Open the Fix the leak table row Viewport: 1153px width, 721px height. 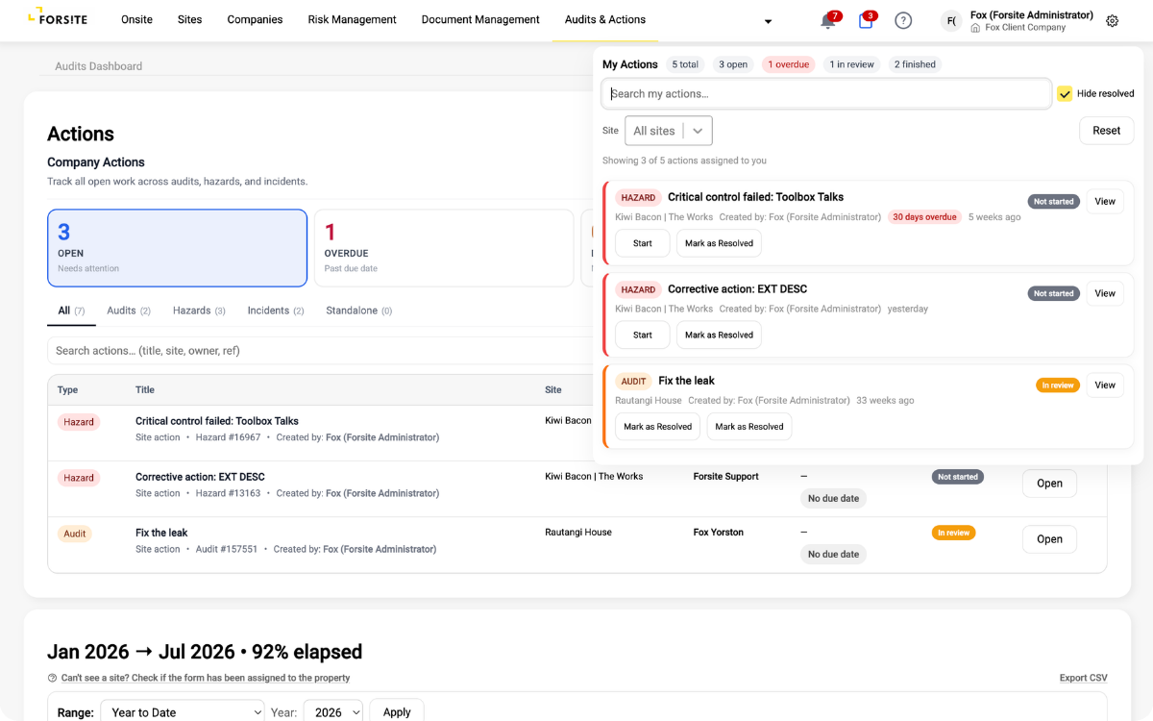pos(1049,539)
